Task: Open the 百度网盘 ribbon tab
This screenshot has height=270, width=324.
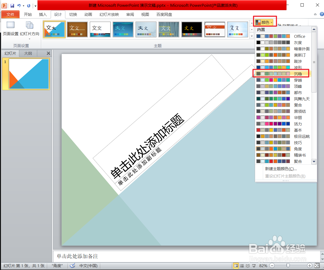Action: (x=164, y=15)
